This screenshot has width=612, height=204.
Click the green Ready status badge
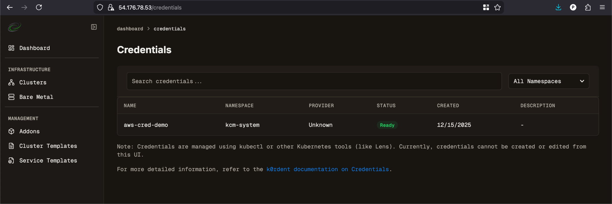387,125
